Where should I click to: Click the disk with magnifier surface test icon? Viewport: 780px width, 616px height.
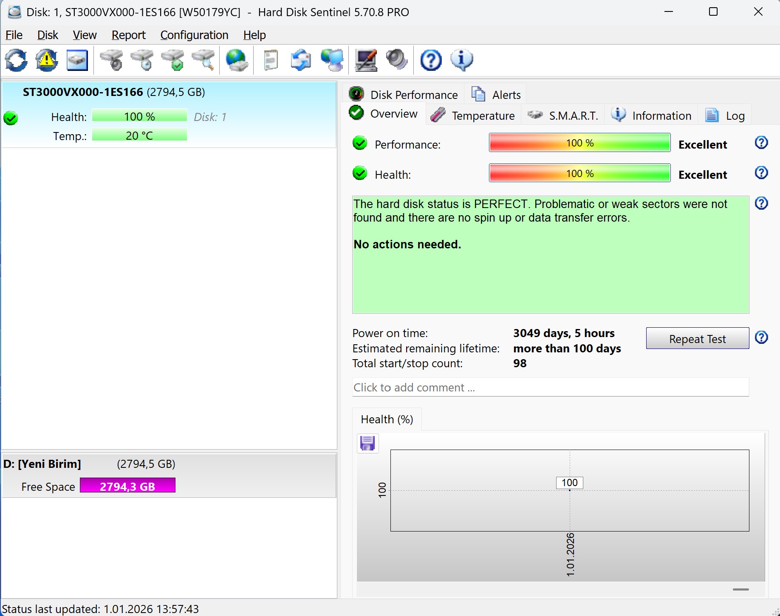pos(204,60)
